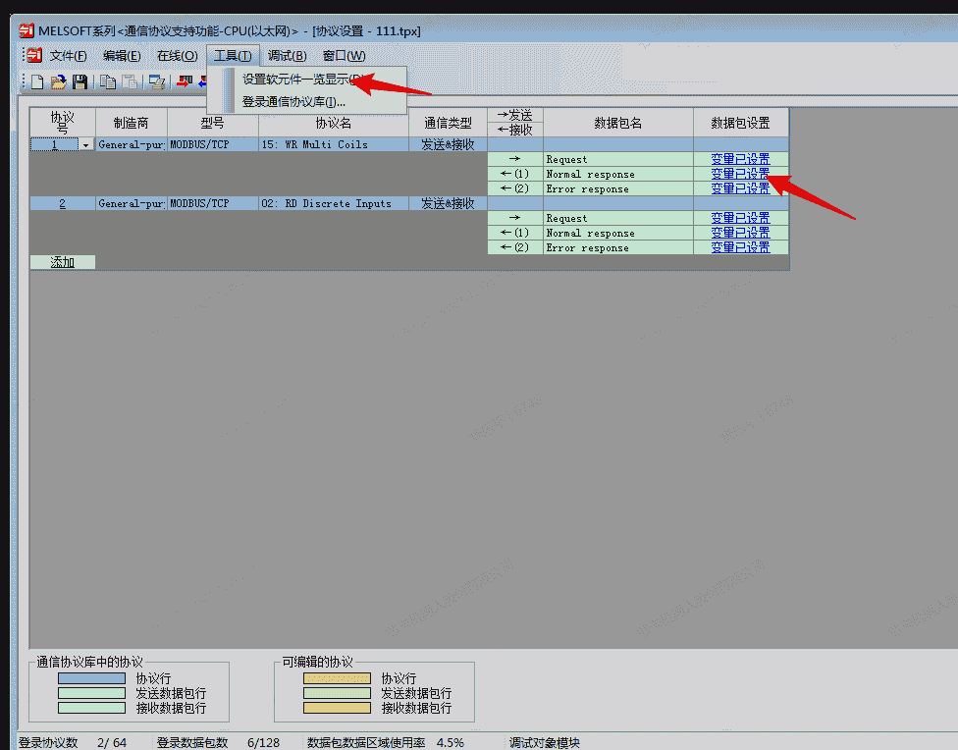This screenshot has height=750, width=958.
Task: Click the Copy toolbar icon
Action: pos(108,82)
